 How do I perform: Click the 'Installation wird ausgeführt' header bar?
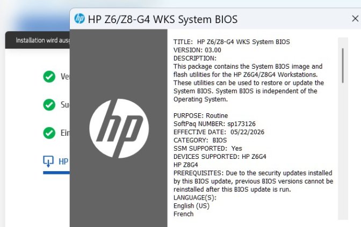tap(38, 40)
